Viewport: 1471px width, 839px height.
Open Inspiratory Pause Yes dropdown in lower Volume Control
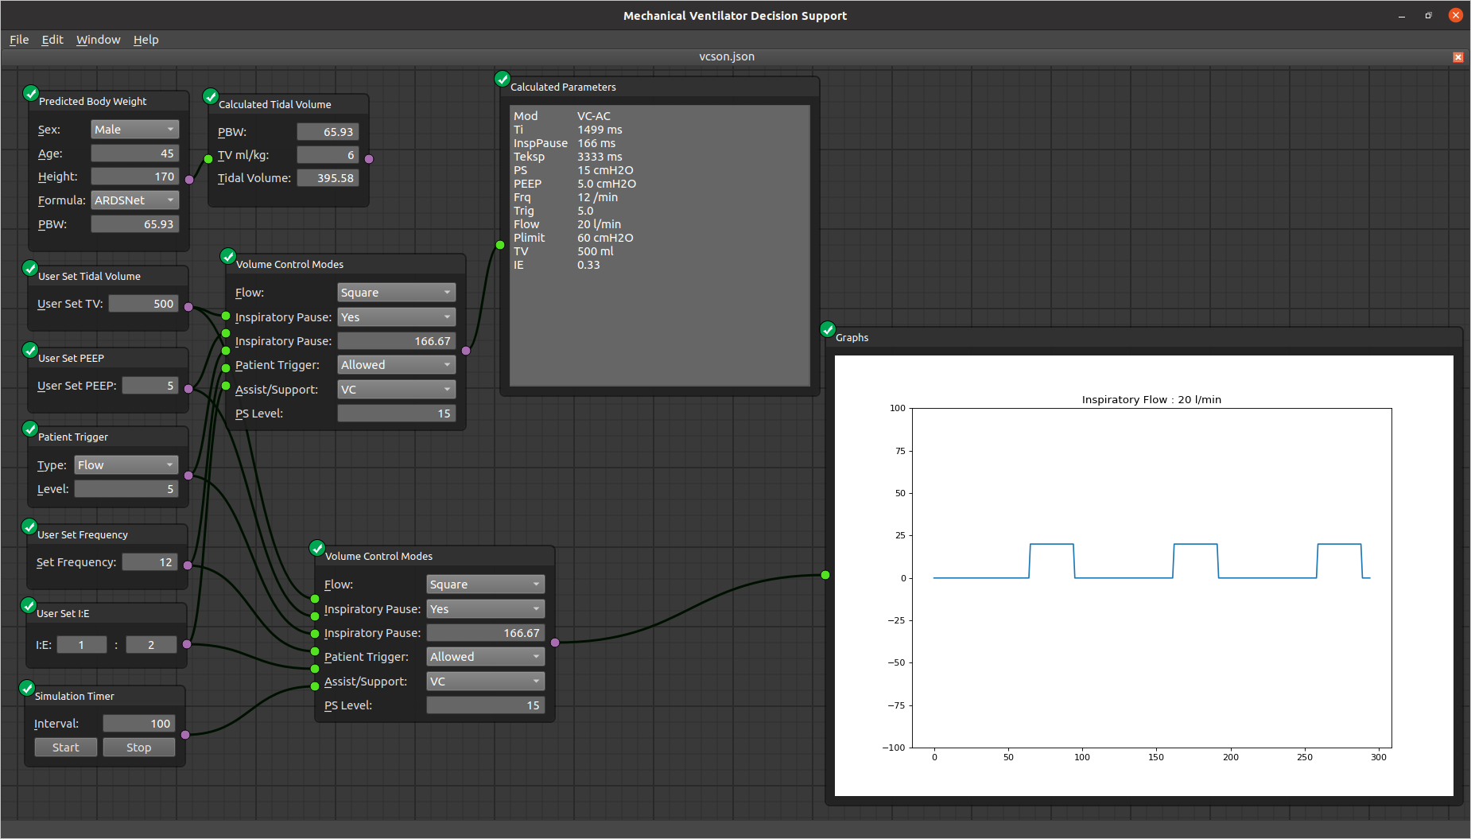pyautogui.click(x=485, y=609)
